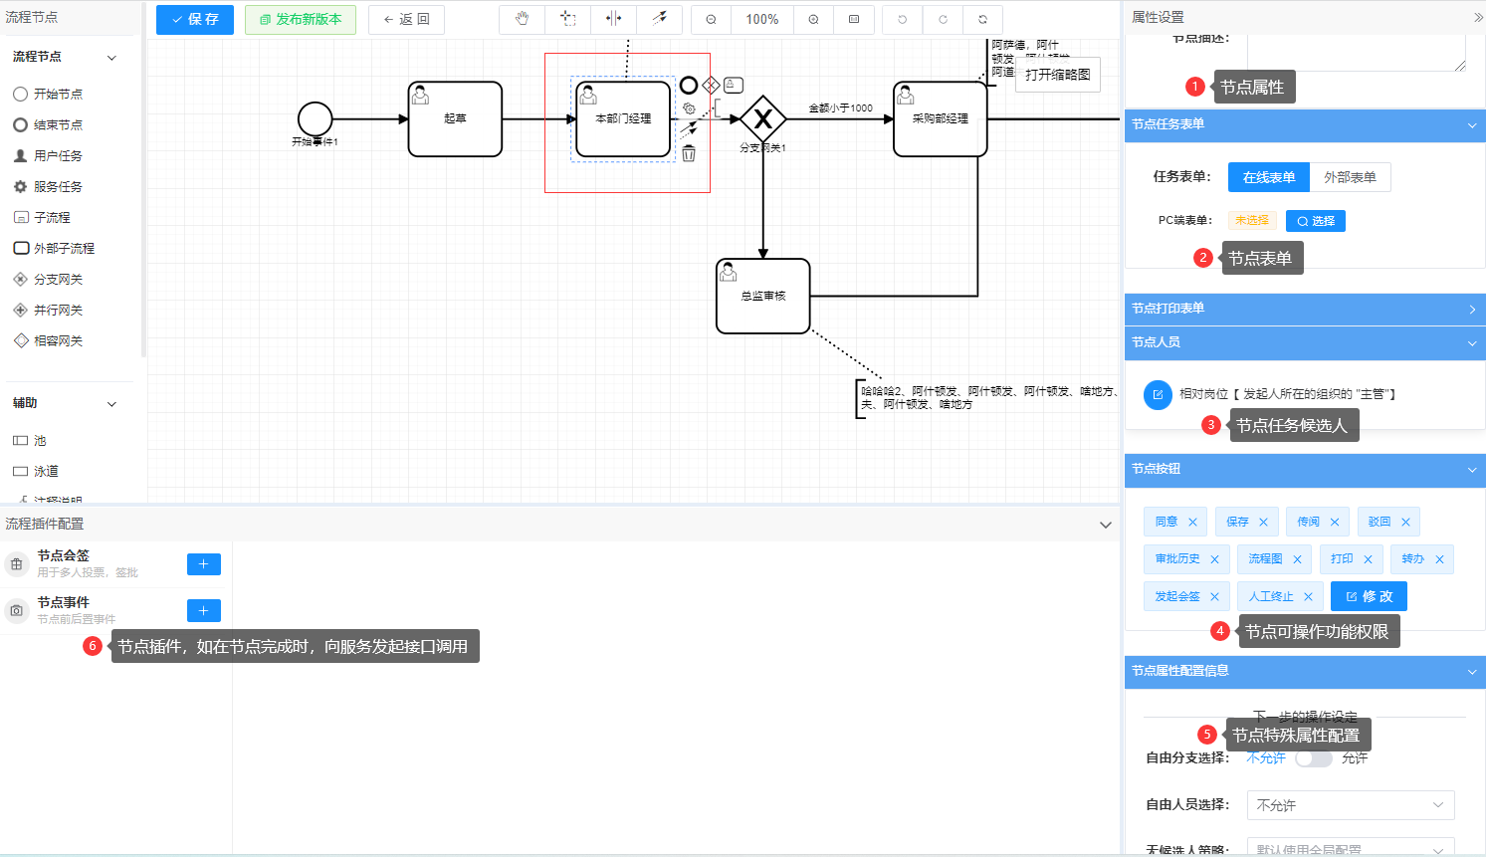Remove the 流程图 button tag
Viewport: 1486px width, 857px height.
tap(1297, 559)
